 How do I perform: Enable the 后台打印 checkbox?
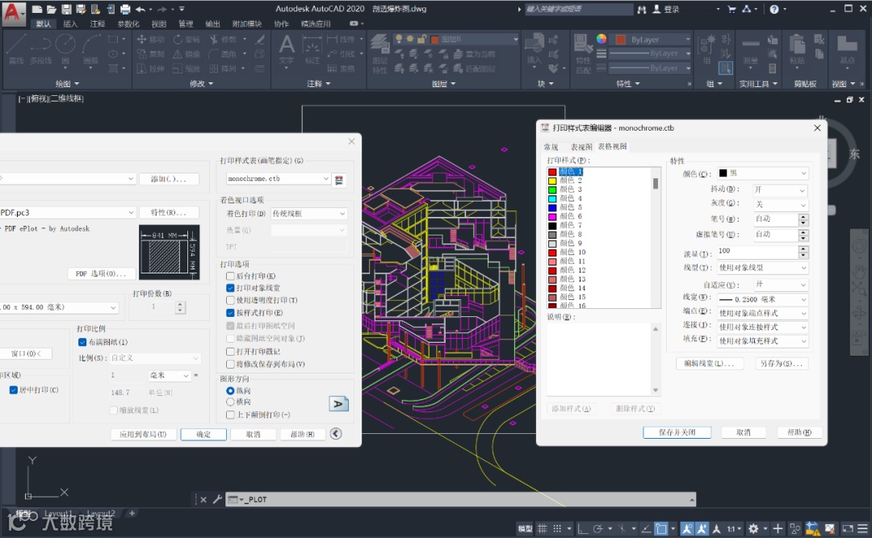point(231,276)
